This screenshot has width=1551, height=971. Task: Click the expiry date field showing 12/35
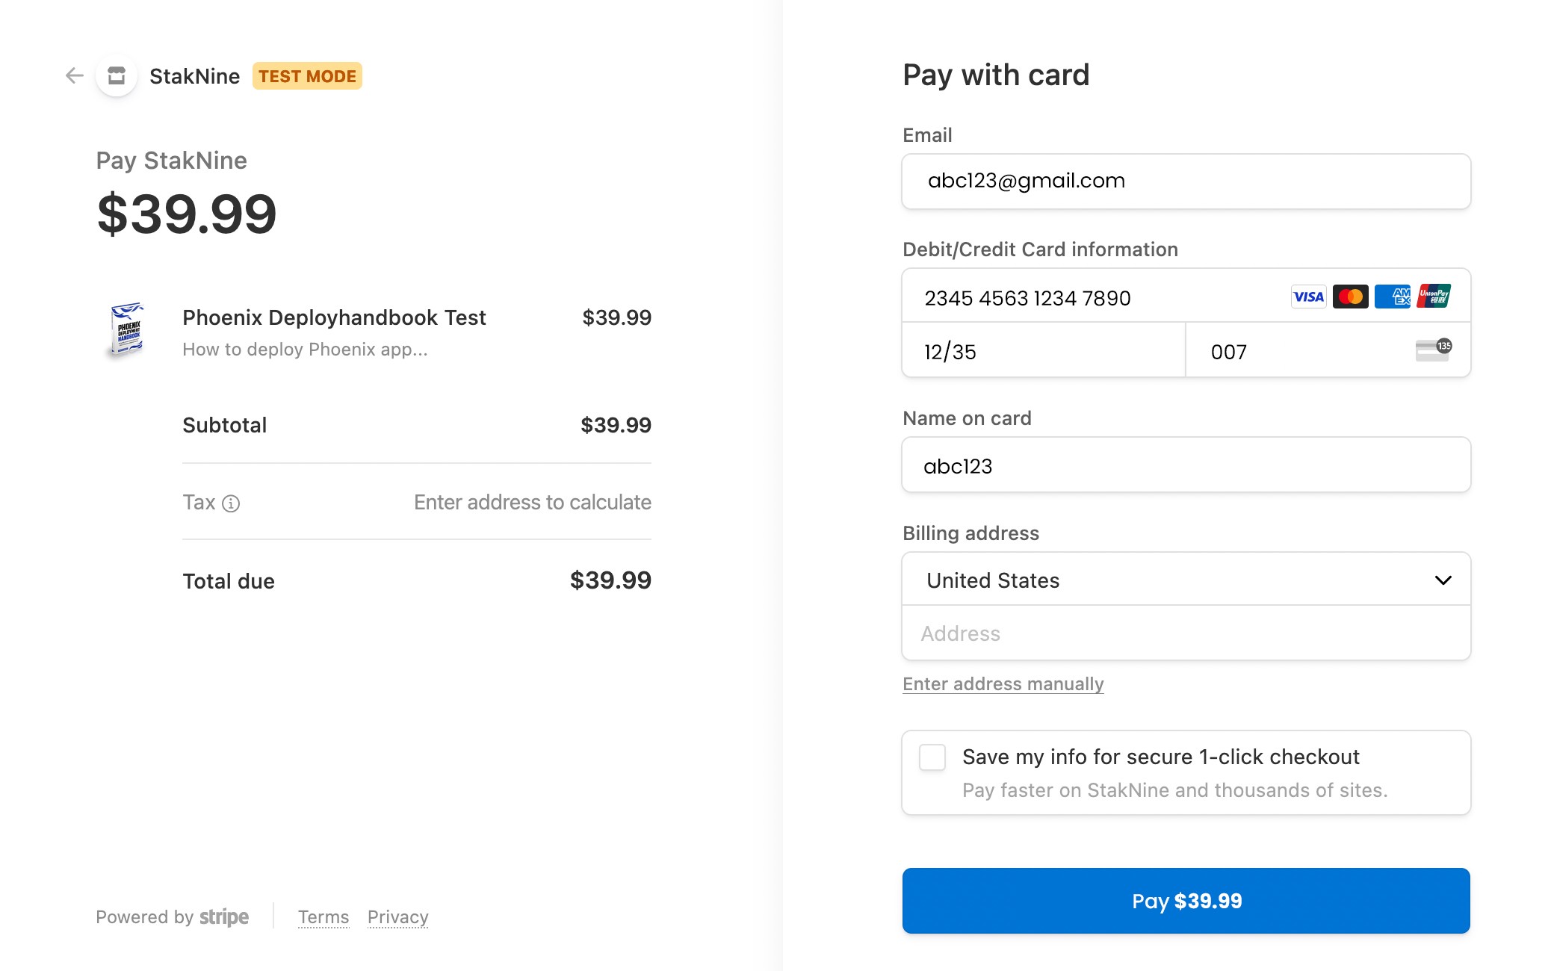point(1043,351)
